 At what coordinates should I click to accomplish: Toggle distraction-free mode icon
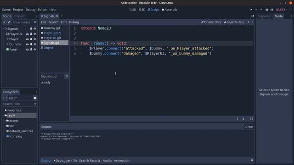(x=253, y=16)
